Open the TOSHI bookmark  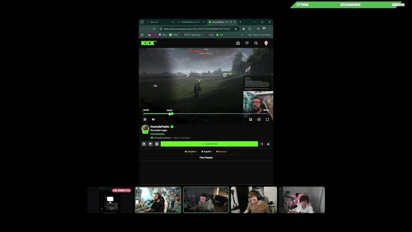[x=173, y=35]
